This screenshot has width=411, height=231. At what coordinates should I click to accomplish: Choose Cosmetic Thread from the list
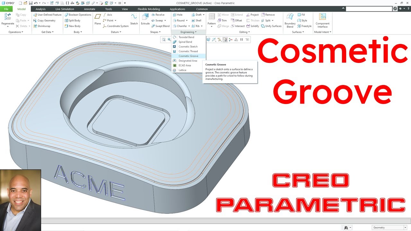tap(188, 51)
